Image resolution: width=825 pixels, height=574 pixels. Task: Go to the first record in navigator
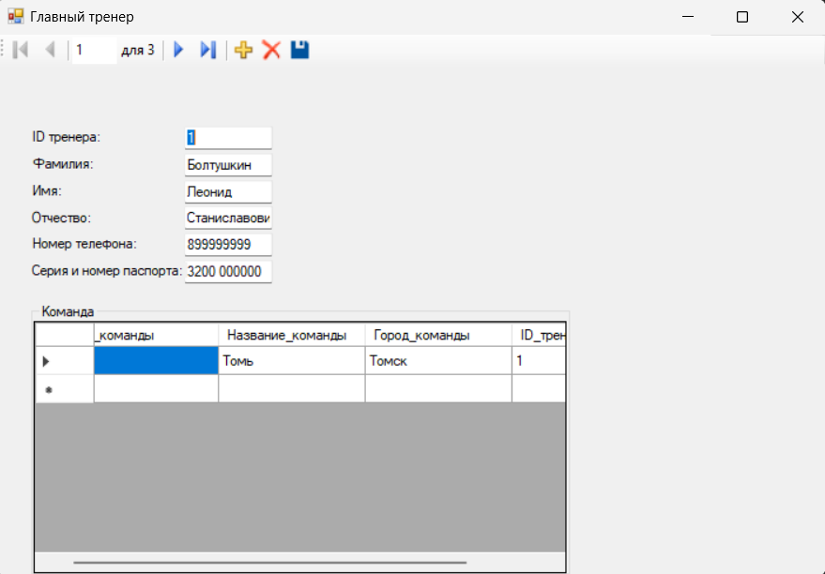[x=21, y=50]
